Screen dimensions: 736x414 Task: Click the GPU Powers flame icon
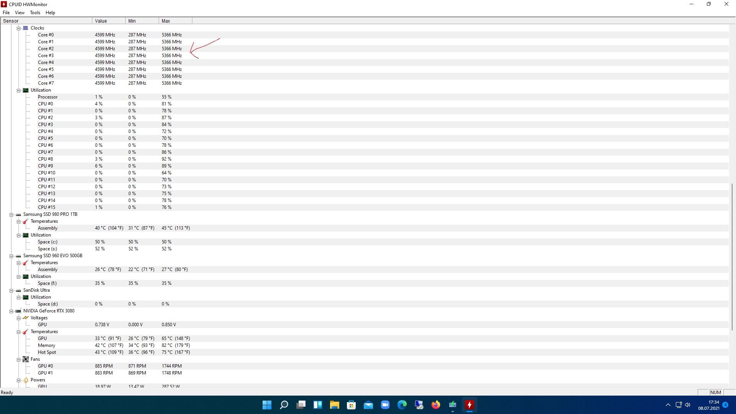click(26, 380)
